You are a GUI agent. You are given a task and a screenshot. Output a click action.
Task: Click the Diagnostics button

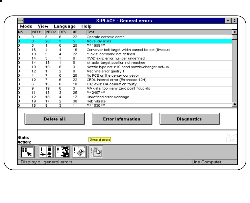[x=190, y=119]
